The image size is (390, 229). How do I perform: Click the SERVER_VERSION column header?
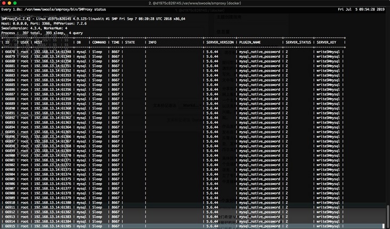coord(220,42)
